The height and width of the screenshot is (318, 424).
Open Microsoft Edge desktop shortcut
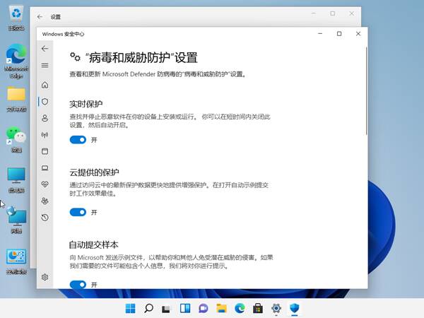pos(16,61)
